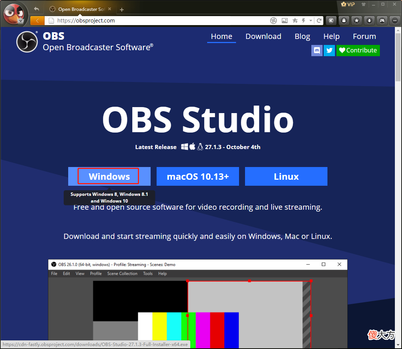Reload the page with the refresh icon
The height and width of the screenshot is (349, 402).
pos(319,21)
